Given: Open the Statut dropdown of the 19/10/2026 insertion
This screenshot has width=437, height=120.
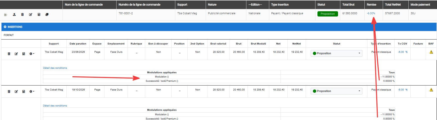Looking at the screenshot, I should (337, 91).
